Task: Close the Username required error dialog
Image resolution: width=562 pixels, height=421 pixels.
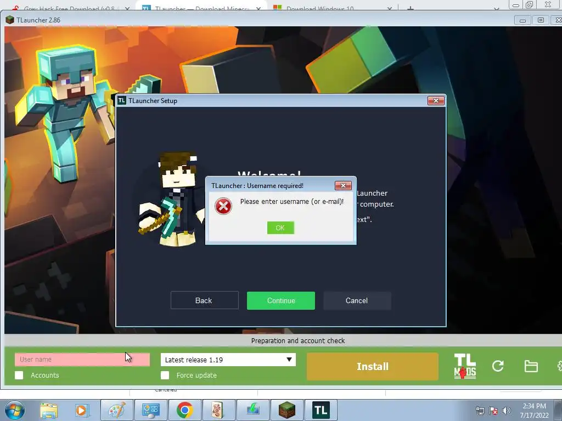Action: pos(343,185)
